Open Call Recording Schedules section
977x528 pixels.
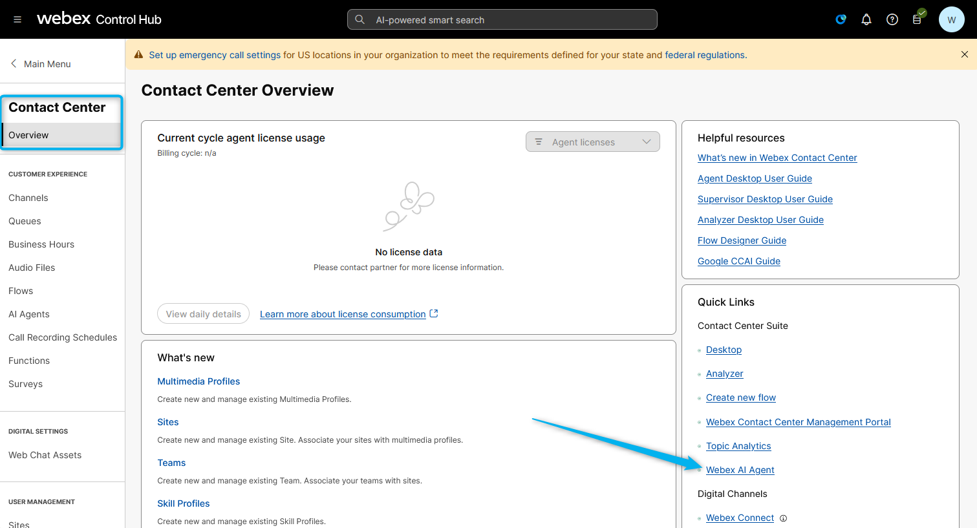(63, 337)
